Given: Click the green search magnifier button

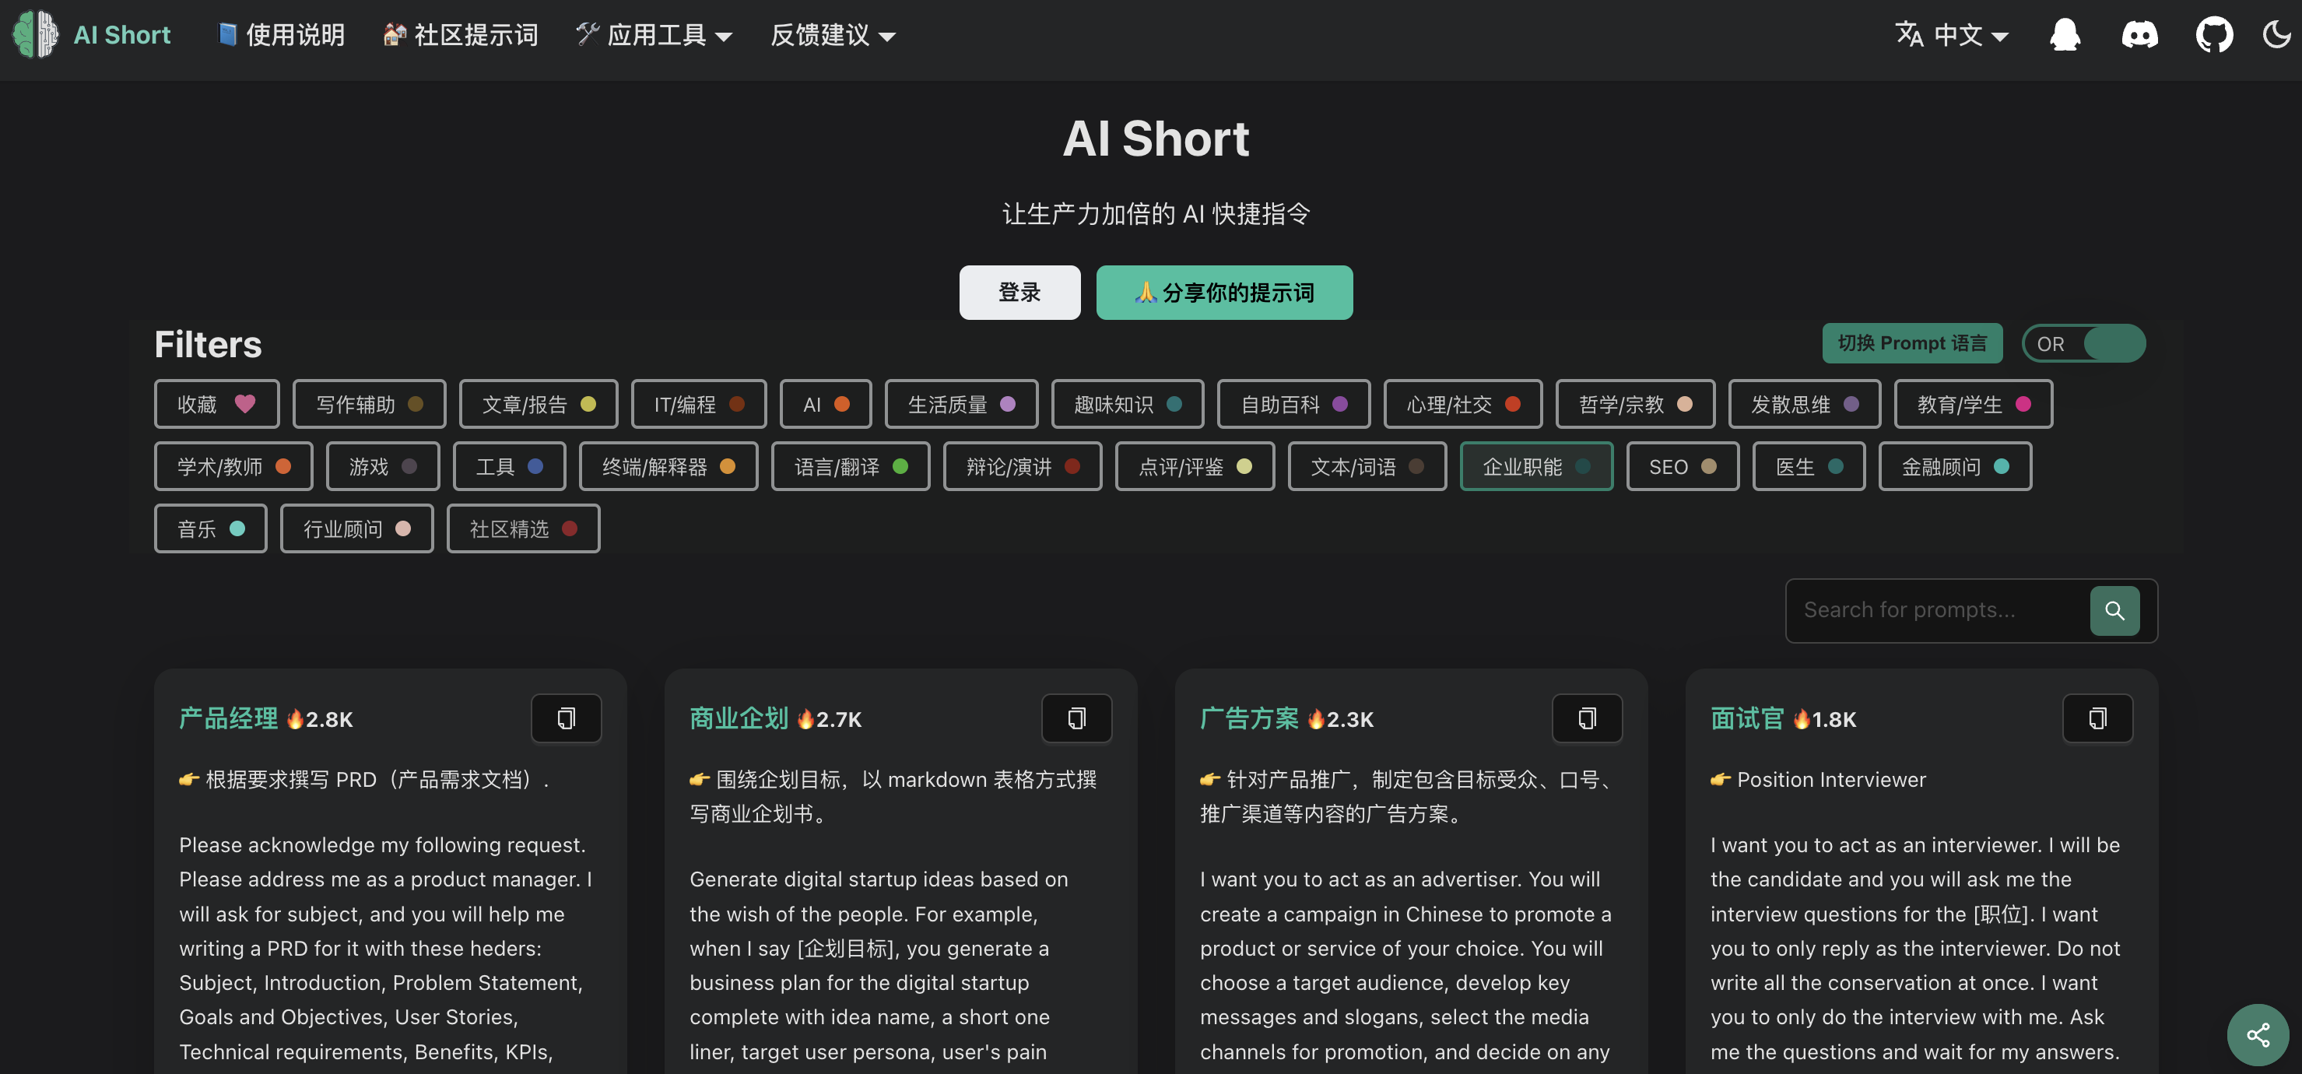Looking at the screenshot, I should coord(2114,610).
